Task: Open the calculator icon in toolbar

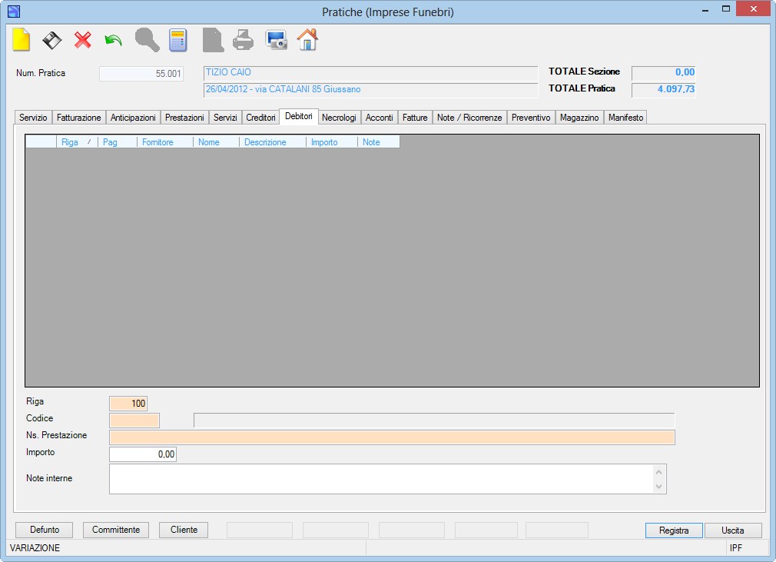Action: tap(178, 40)
